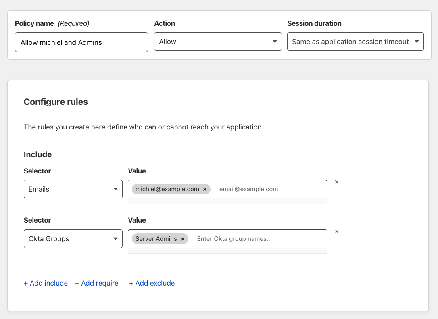
Task: Open the Okta Groups selector menu
Action: (73, 238)
